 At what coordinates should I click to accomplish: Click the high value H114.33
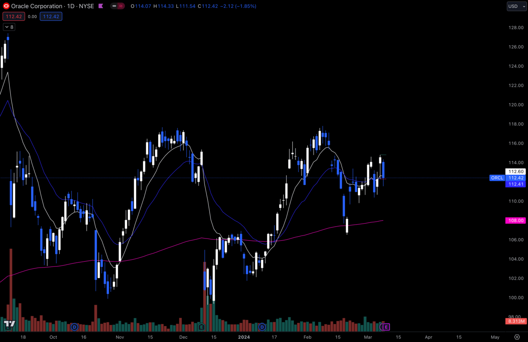point(163,6)
